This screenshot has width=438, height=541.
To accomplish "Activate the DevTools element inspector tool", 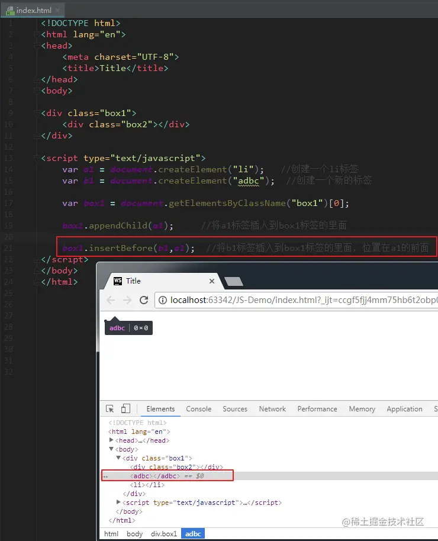I will [109, 409].
